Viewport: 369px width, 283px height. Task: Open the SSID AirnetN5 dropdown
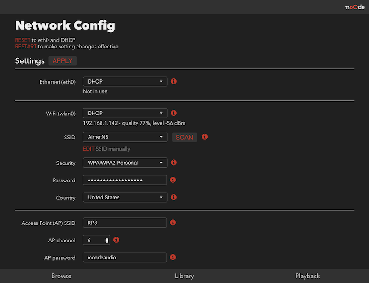[x=125, y=137]
